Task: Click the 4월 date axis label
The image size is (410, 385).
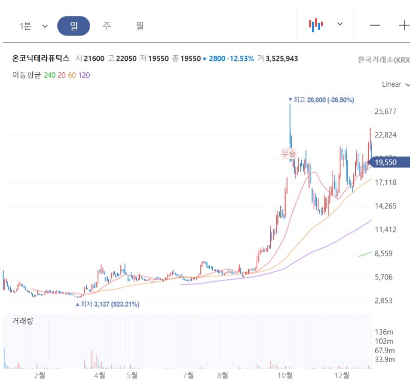Action: [x=99, y=376]
